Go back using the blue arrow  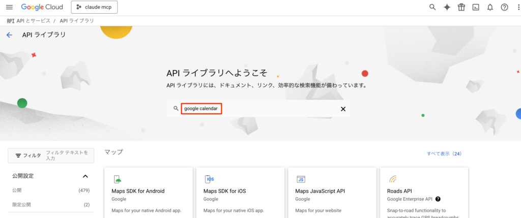click(9, 35)
